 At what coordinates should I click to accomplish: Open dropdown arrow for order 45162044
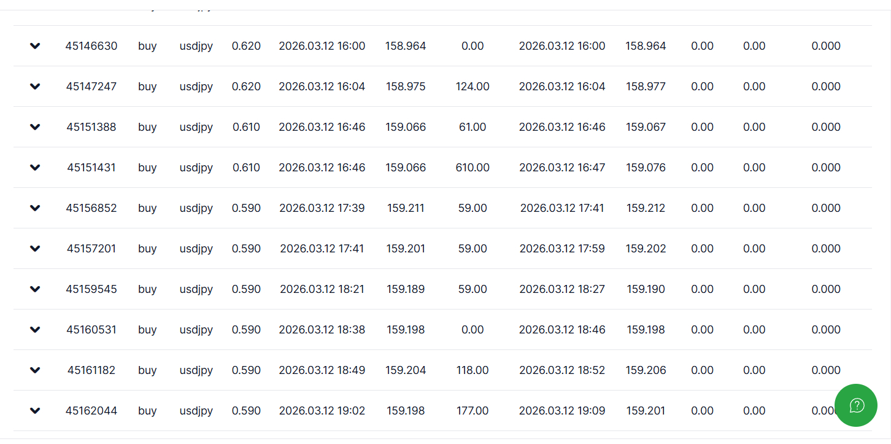(35, 411)
